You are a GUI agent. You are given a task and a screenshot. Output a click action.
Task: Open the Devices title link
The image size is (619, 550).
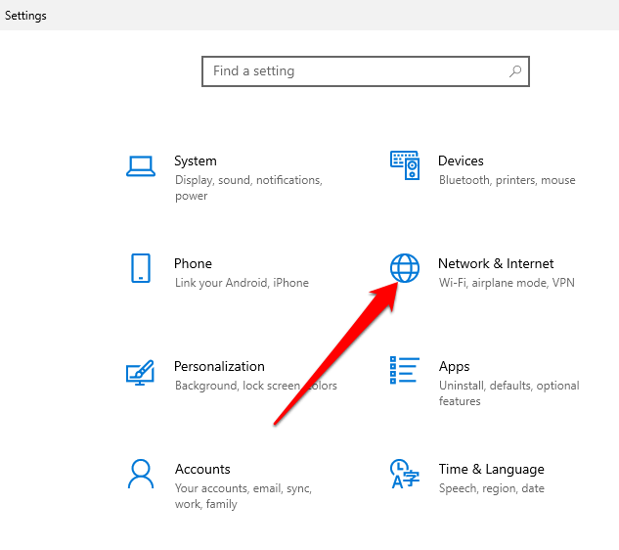click(x=461, y=160)
